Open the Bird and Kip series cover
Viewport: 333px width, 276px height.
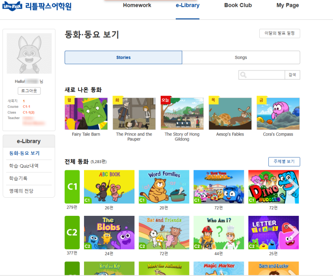click(x=109, y=268)
